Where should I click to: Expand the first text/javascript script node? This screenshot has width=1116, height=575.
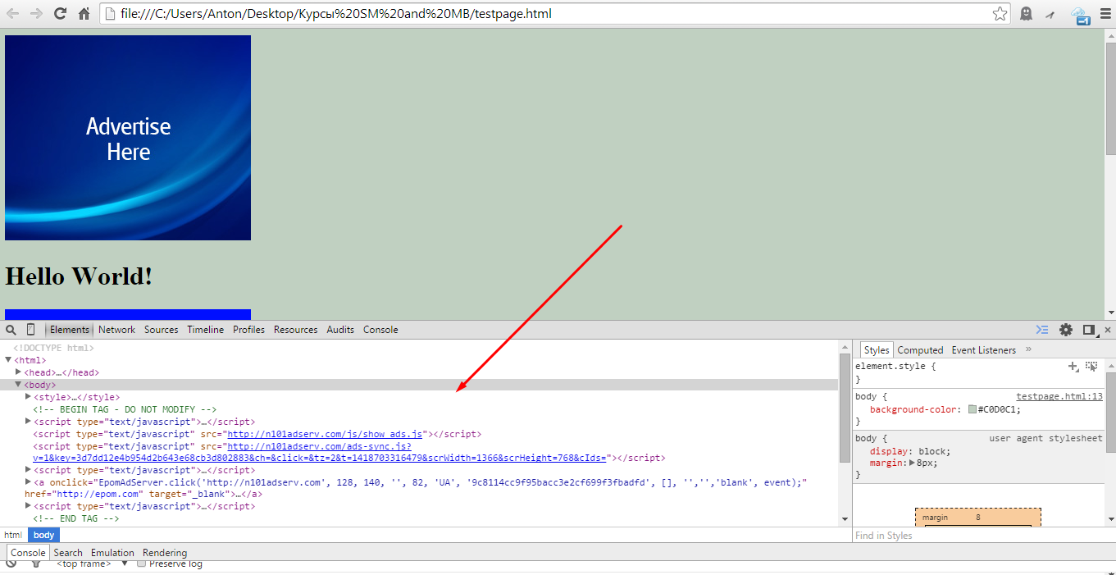[x=28, y=421]
